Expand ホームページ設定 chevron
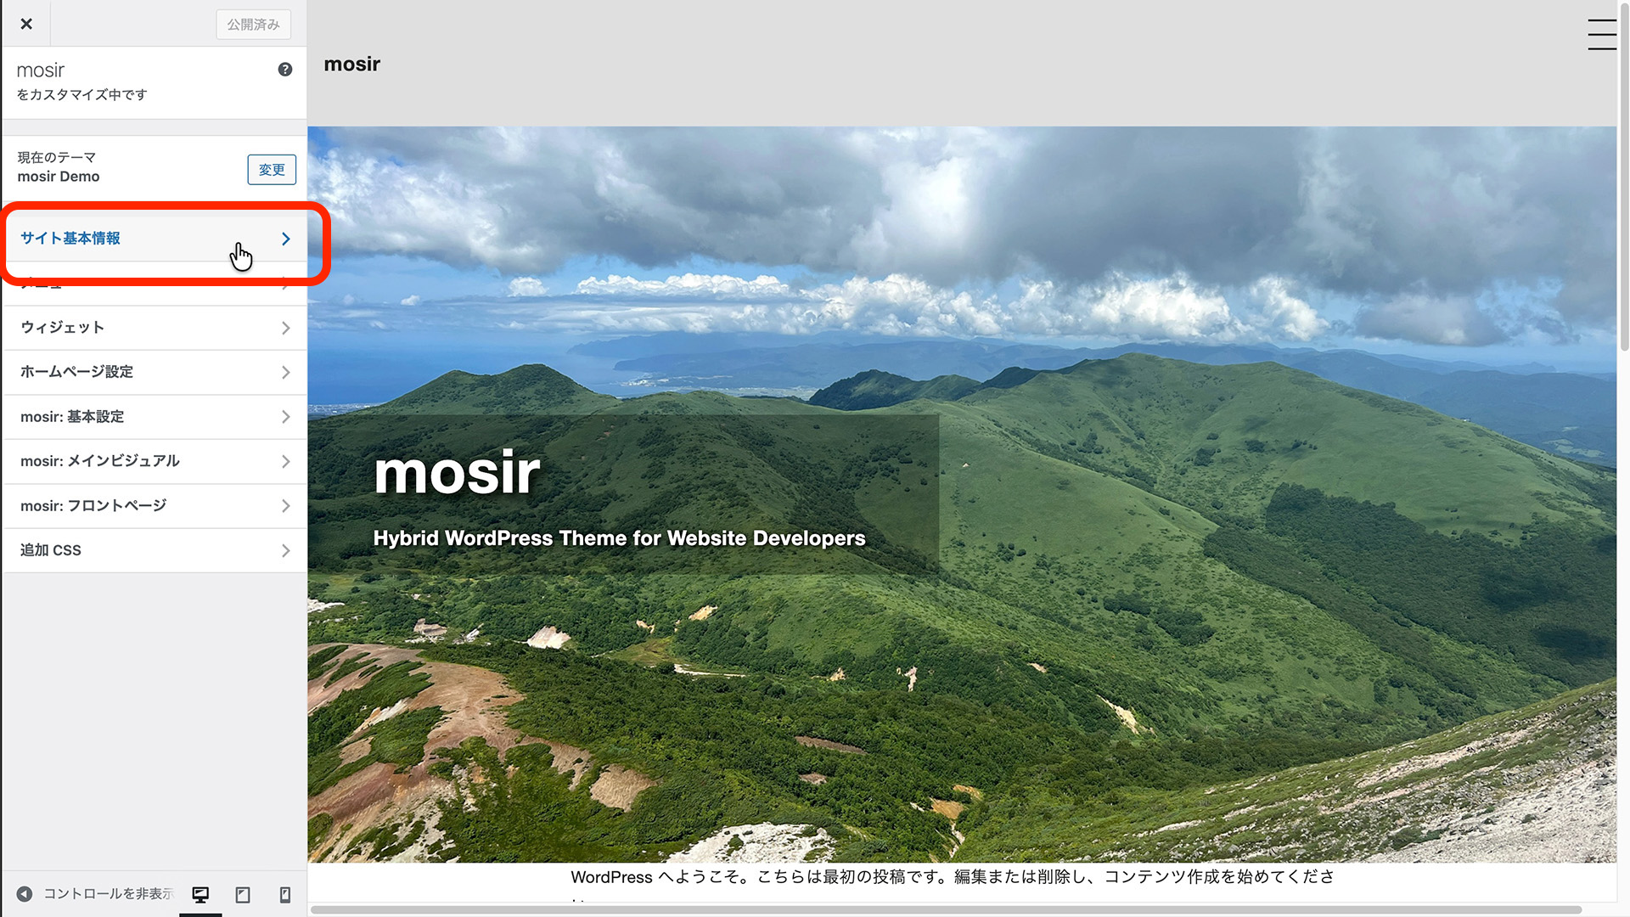The height and width of the screenshot is (917, 1630). tap(285, 372)
